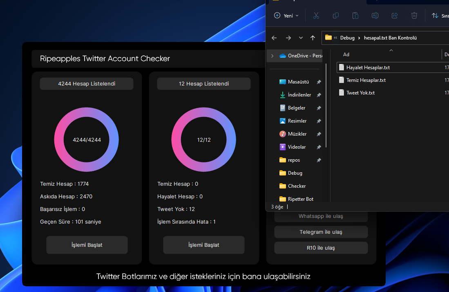Click the Askıda Hesap : 2470 value
Viewport: 449px width, 292px height.
(66, 196)
